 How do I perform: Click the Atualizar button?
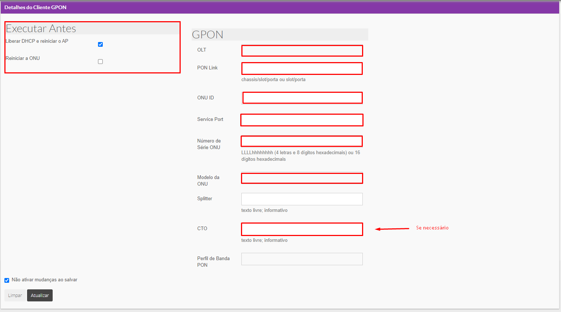[x=40, y=295]
